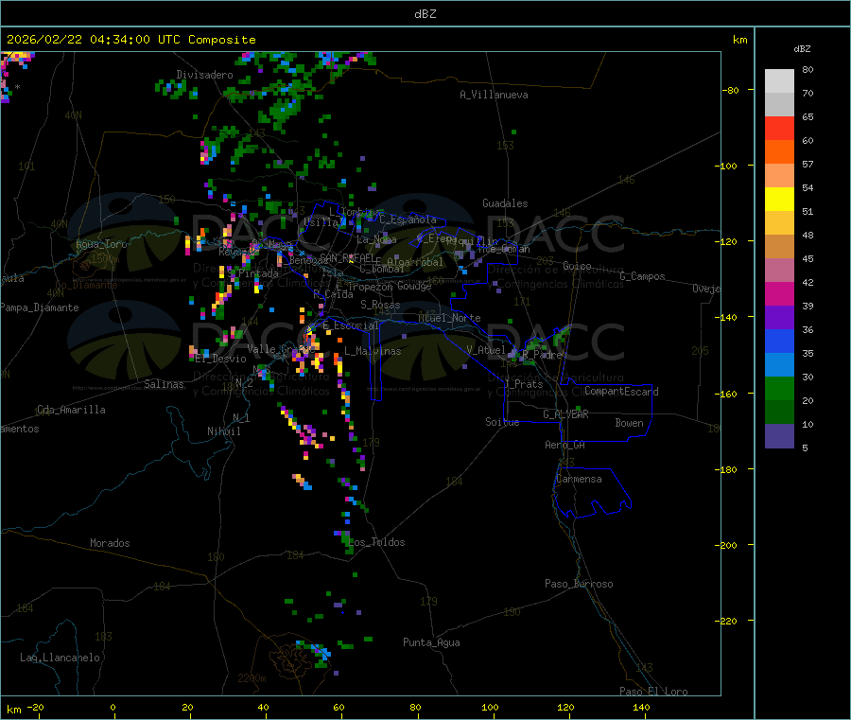Select the Pampa_Diamante label
The width and height of the screenshot is (851, 720).
[40, 307]
